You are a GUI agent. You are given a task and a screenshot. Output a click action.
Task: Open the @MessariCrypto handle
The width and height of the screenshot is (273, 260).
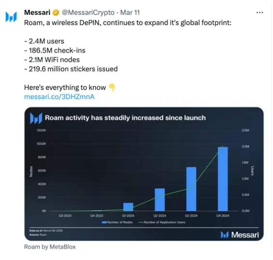(x=88, y=13)
